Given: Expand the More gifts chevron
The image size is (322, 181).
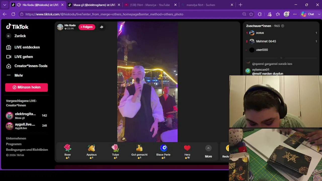Looking at the screenshot, I should 208,148.
